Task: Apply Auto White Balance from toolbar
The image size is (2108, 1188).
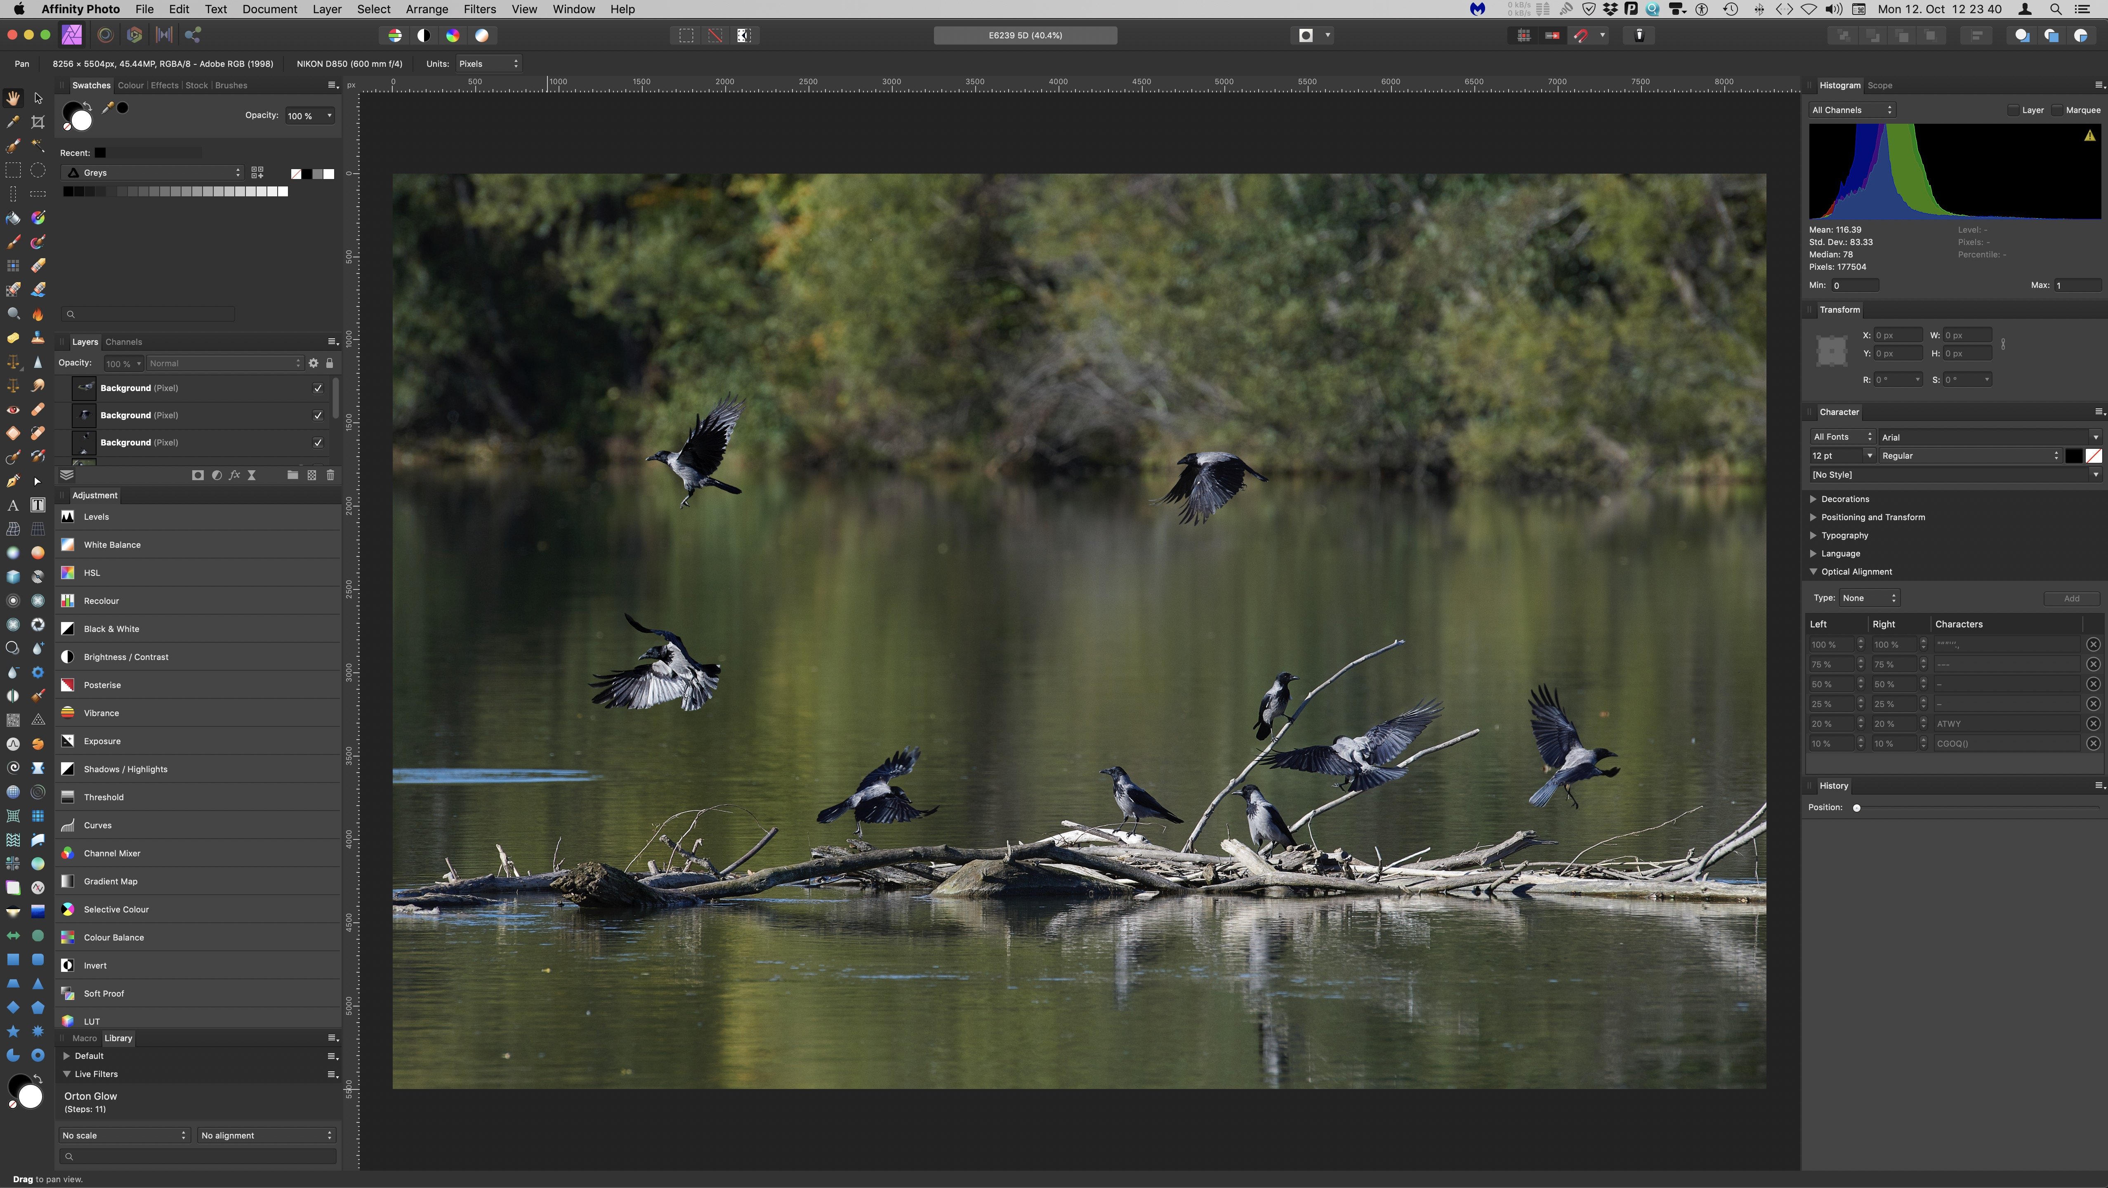Action: click(x=482, y=35)
